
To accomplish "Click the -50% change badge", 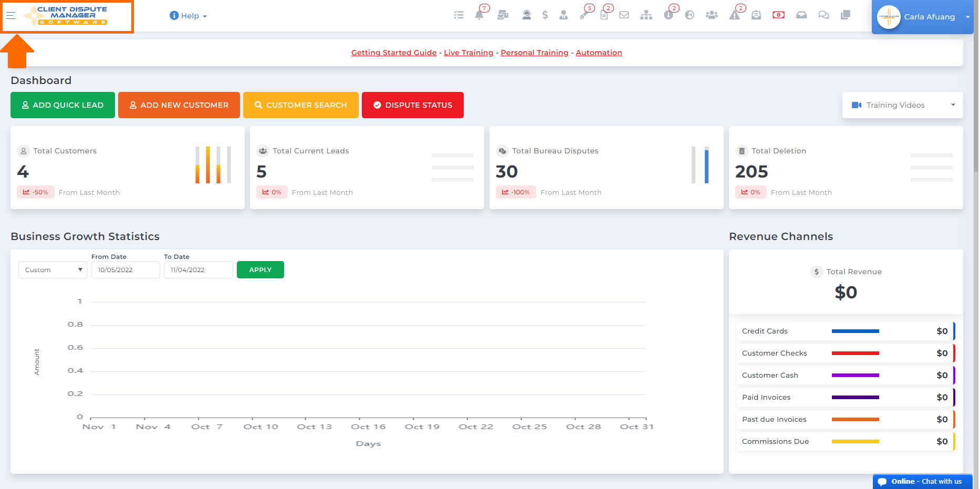I will tap(36, 192).
